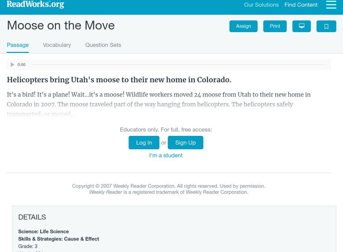The width and height of the screenshot is (343, 252).
Task: Open the Our Solutions menu
Action: (x=261, y=5)
